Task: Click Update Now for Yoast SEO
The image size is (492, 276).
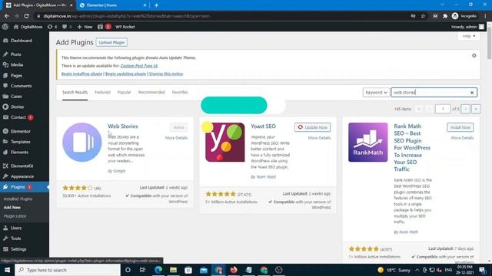Action: [313, 127]
